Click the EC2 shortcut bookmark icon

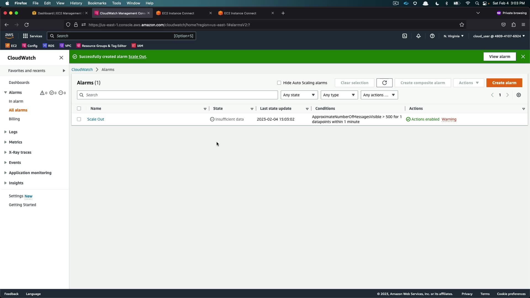(7, 46)
